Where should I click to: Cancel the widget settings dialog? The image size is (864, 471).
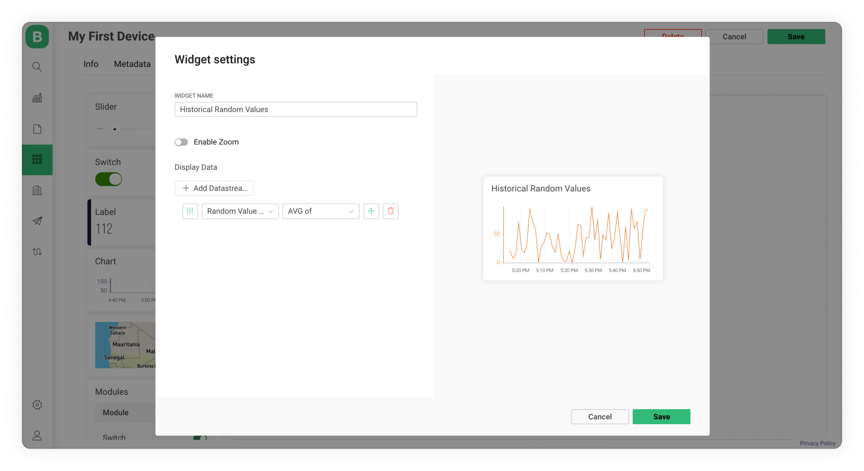tap(600, 417)
